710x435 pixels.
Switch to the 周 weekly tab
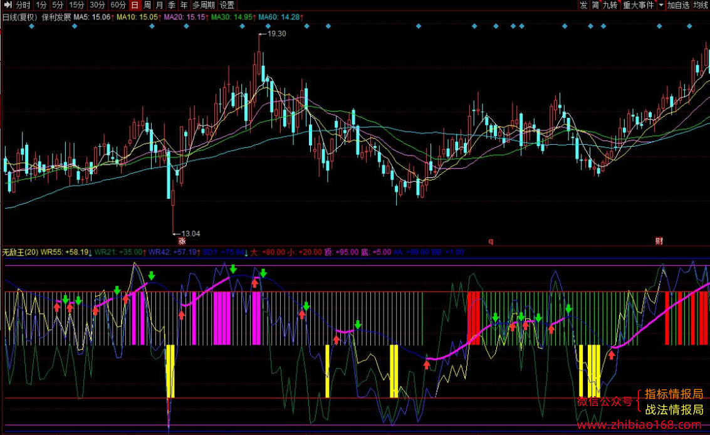click(147, 5)
